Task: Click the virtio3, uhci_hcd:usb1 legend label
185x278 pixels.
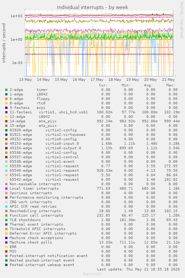Action: pos(63,112)
